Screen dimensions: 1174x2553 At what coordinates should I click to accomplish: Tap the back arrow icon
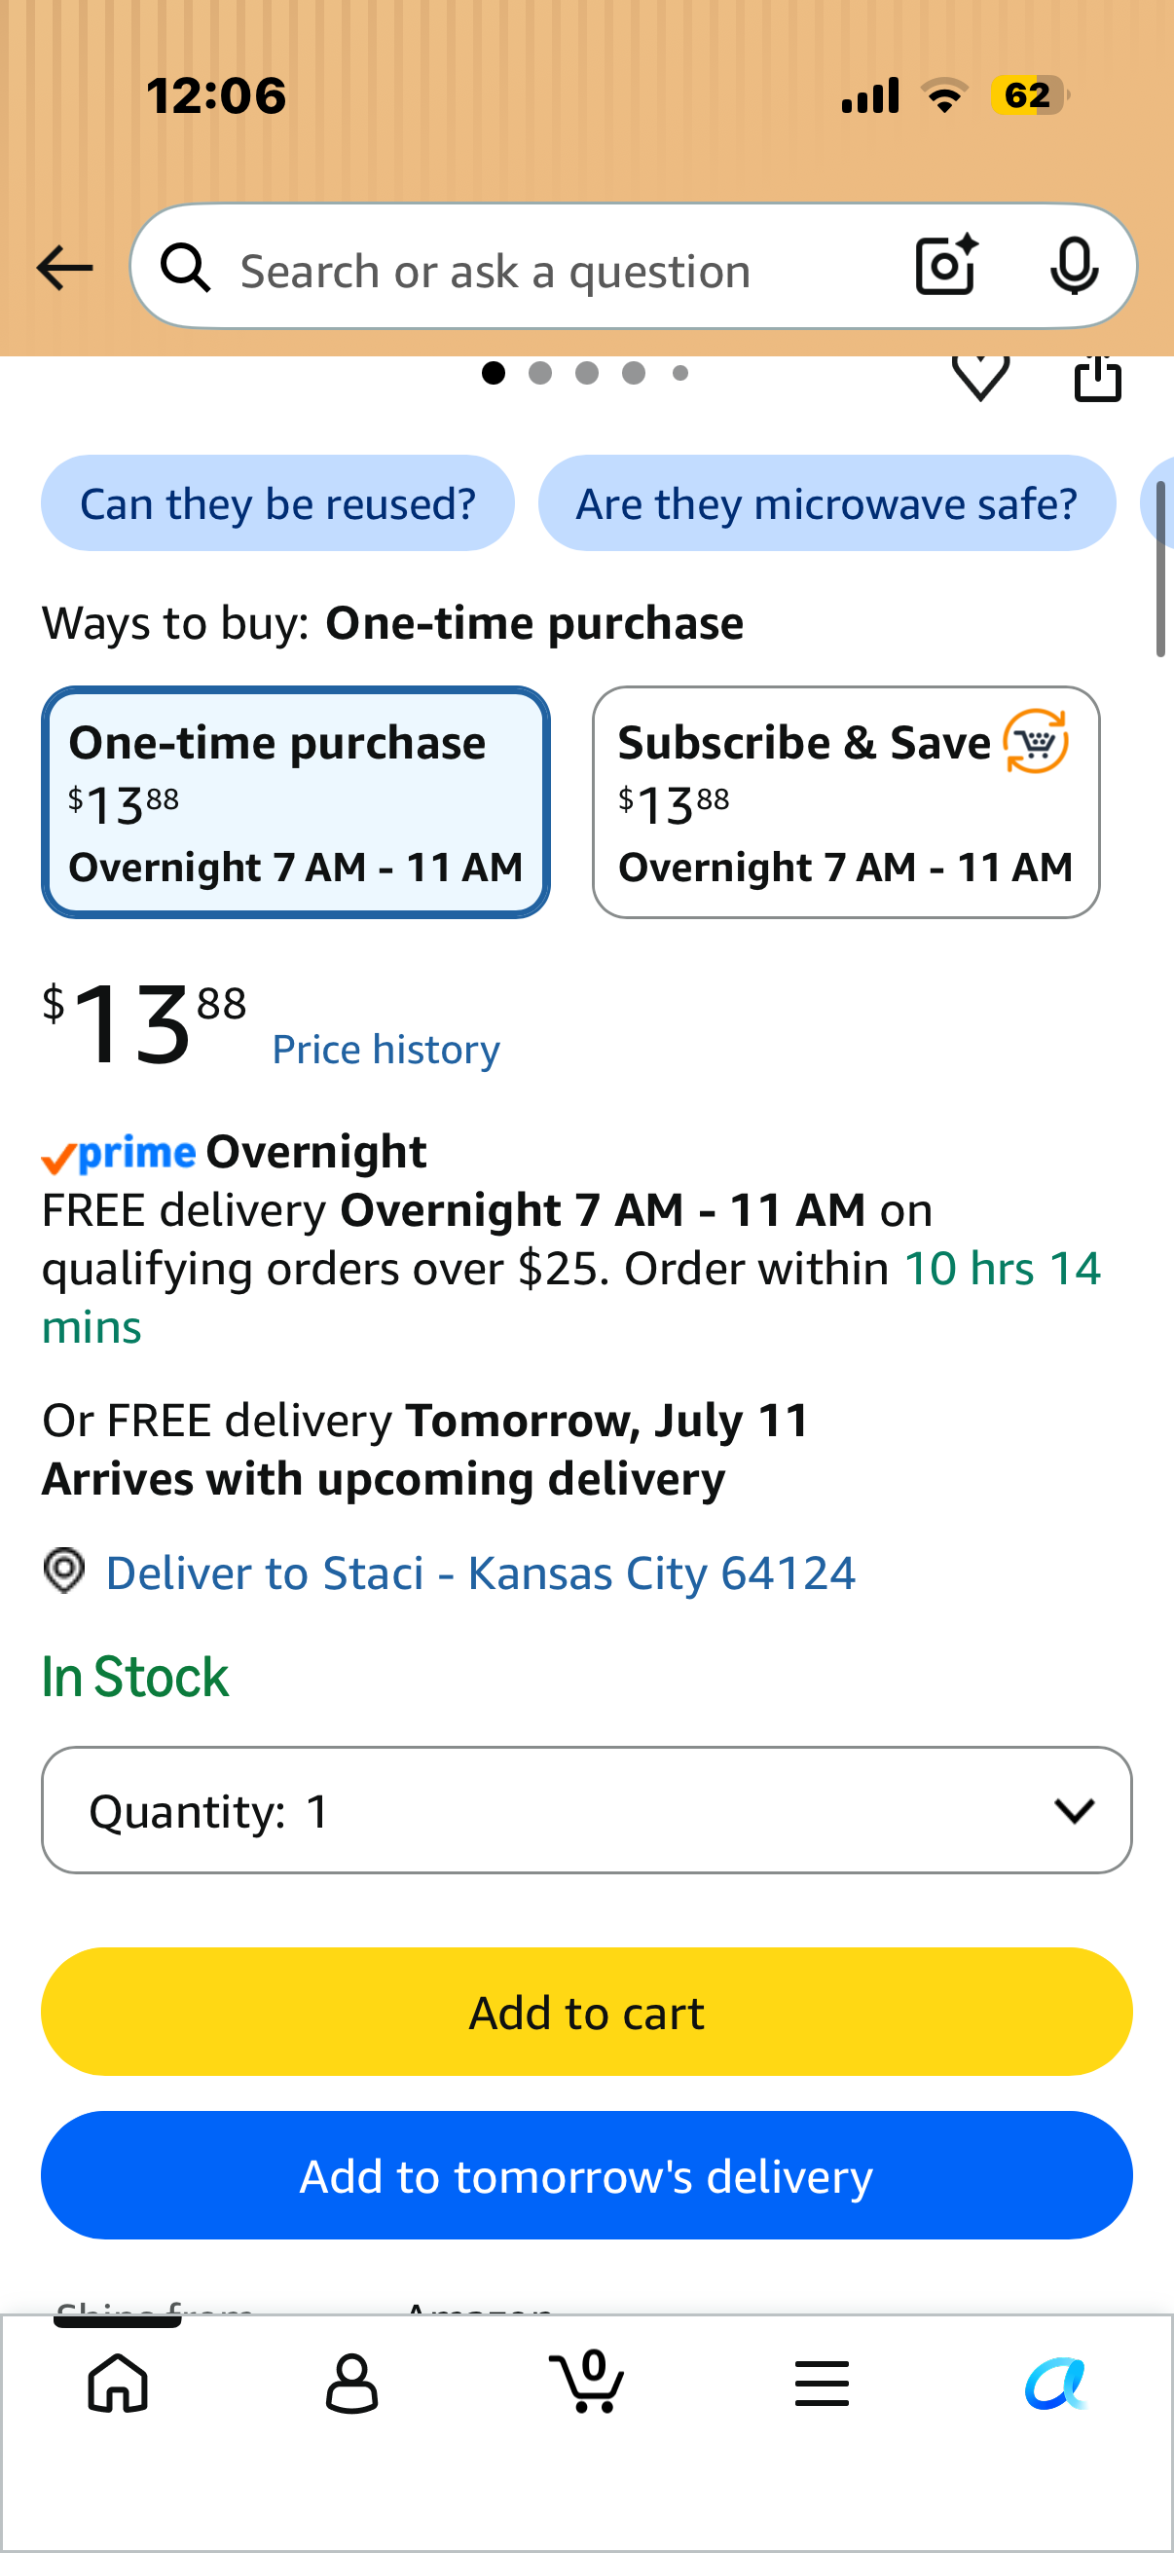pos(64,268)
